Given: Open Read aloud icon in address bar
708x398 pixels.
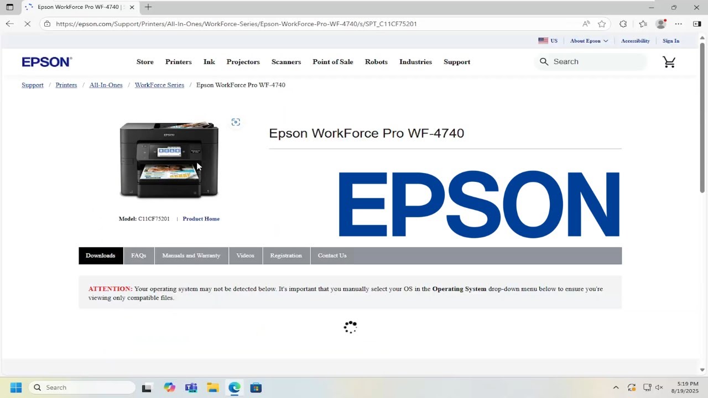Looking at the screenshot, I should [586, 24].
